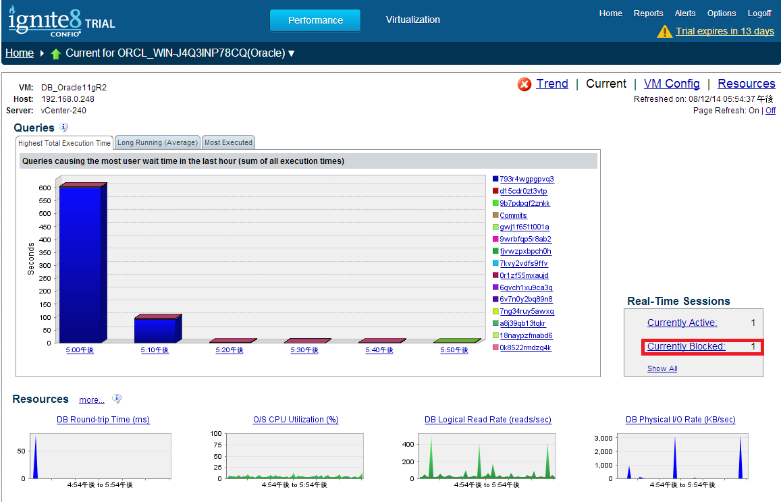Image resolution: width=781 pixels, height=502 pixels.
Task: Open DB Physical I/O Rate chart link
Action: pos(680,419)
